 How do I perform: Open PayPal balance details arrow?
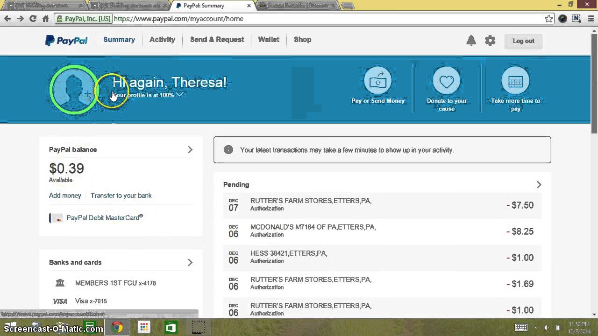(190, 150)
